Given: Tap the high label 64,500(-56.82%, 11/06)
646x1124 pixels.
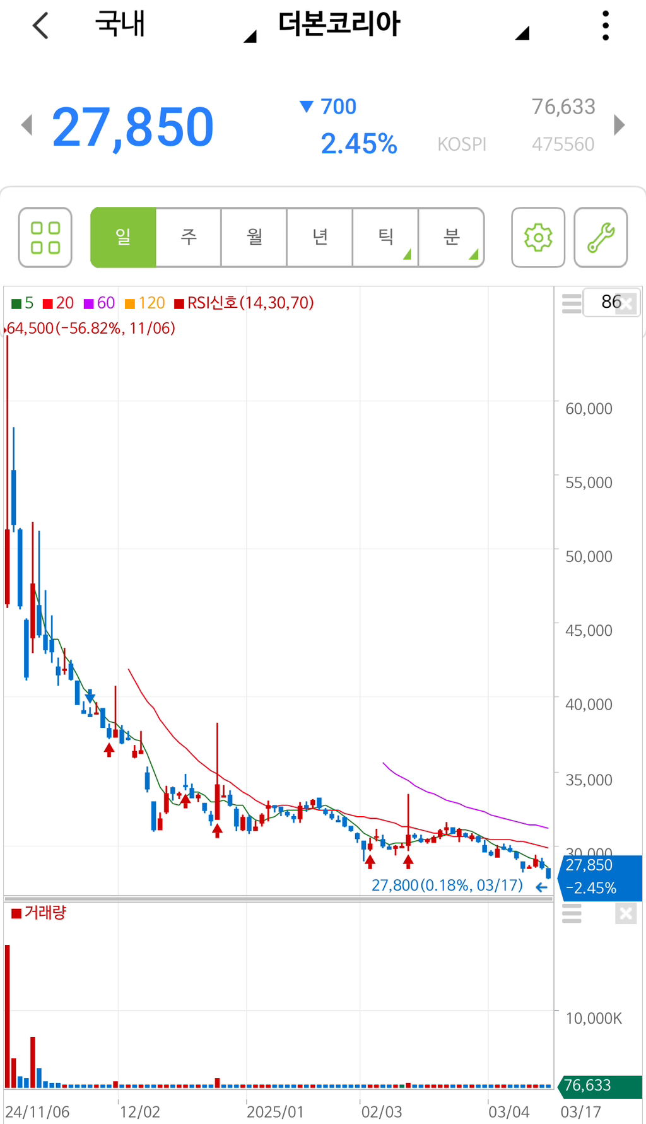Looking at the screenshot, I should [90, 328].
